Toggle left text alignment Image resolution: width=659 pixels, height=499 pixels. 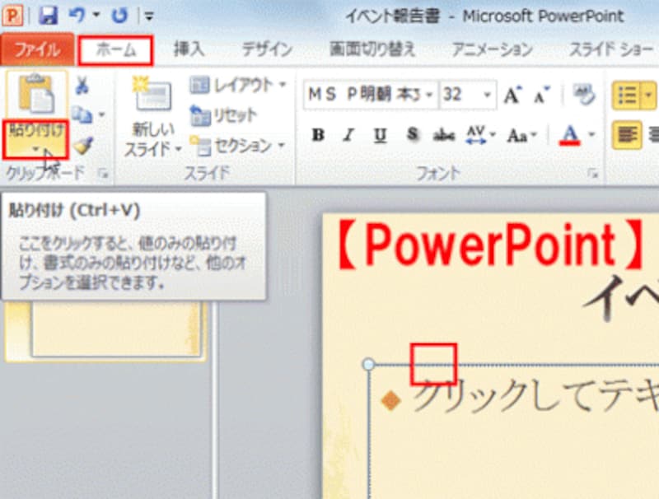[x=627, y=135]
